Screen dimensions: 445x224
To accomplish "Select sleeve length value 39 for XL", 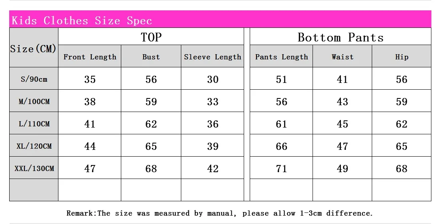I will pyautogui.click(x=212, y=146).
